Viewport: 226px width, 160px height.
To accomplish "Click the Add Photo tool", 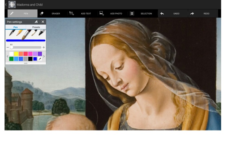I will point(113,14).
